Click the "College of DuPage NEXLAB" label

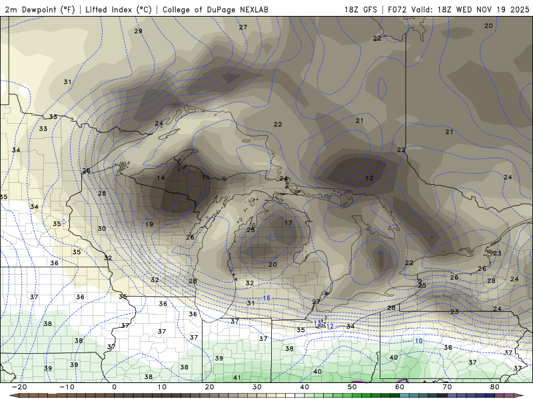click(x=215, y=9)
